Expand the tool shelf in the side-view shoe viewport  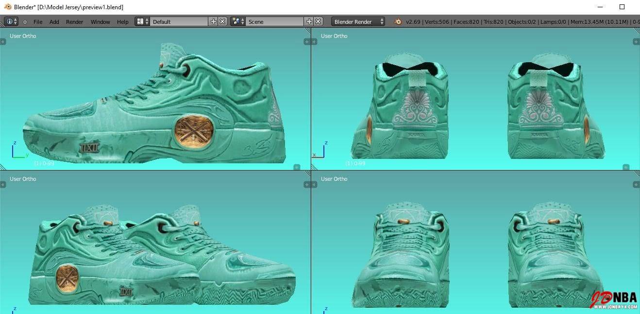coord(3,42)
